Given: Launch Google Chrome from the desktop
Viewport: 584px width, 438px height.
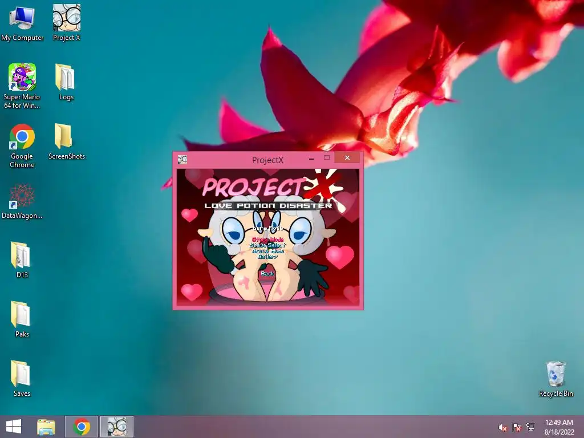Looking at the screenshot, I should click(22, 145).
